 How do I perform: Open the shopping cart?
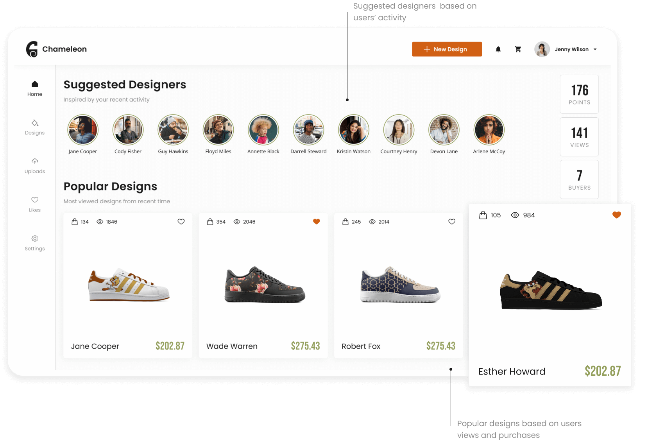click(x=518, y=49)
